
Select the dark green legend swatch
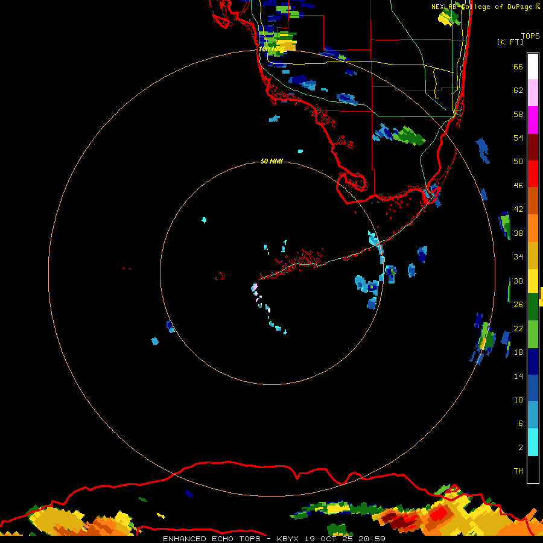533,307
